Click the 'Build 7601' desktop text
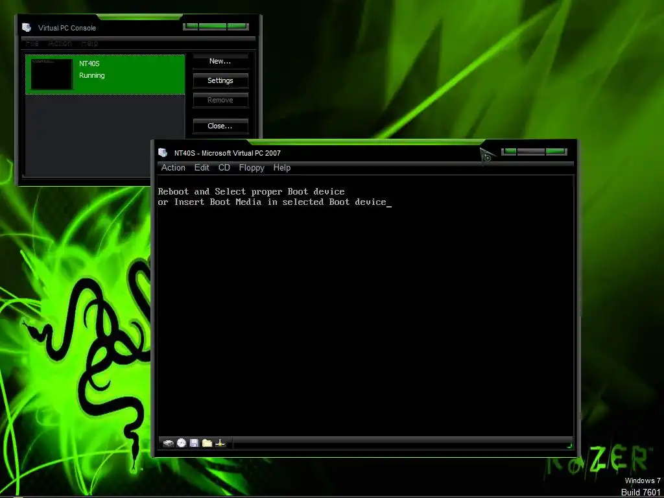Viewport: 664px width, 498px height. (x=641, y=493)
